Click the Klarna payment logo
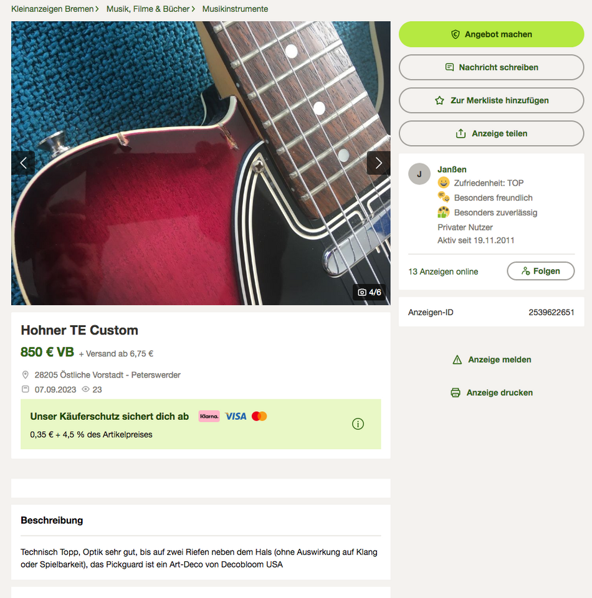Image resolution: width=592 pixels, height=598 pixels. coord(209,416)
